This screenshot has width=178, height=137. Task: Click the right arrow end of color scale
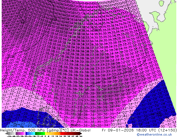pos(81,133)
